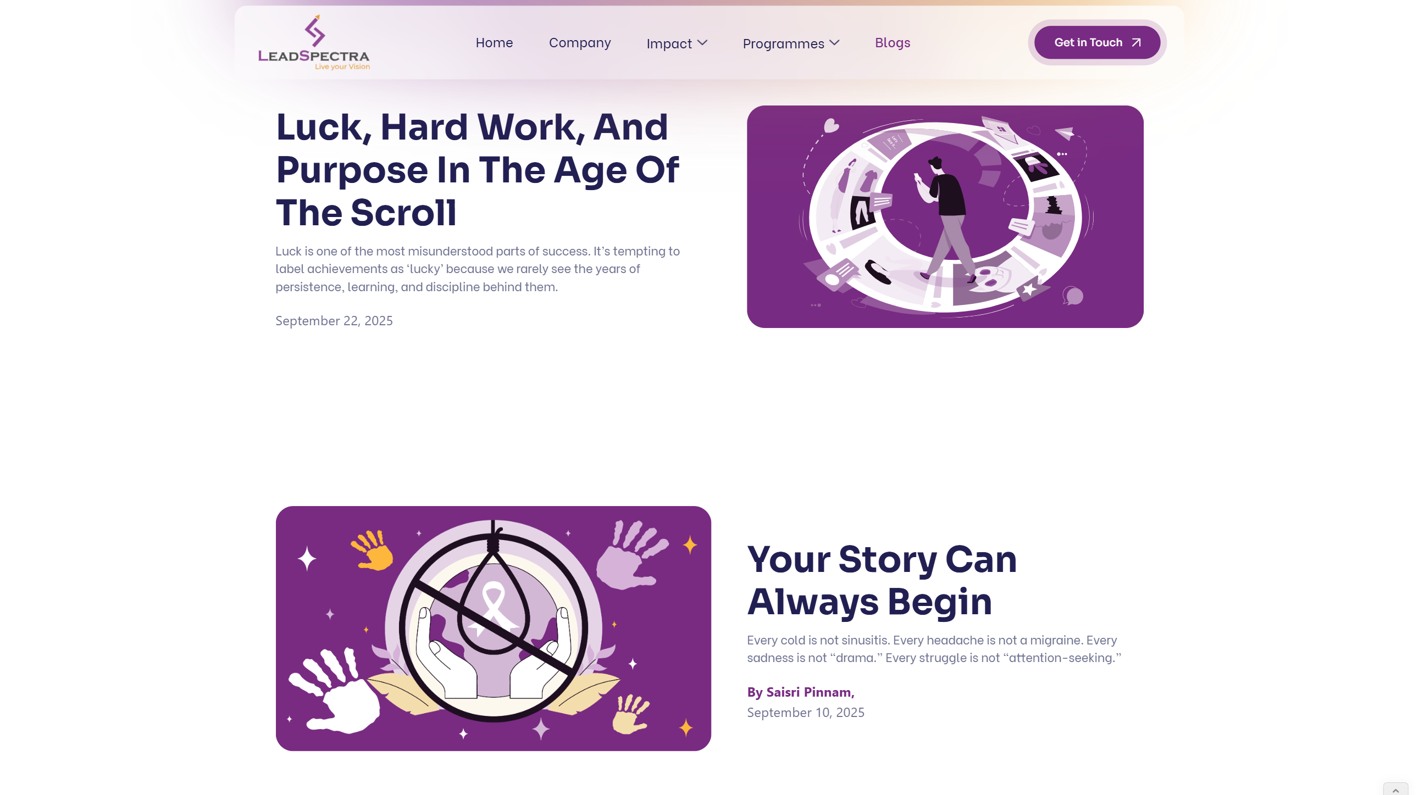This screenshot has height=795, width=1419.
Task: Select the Blogs nav item
Action: click(x=893, y=42)
